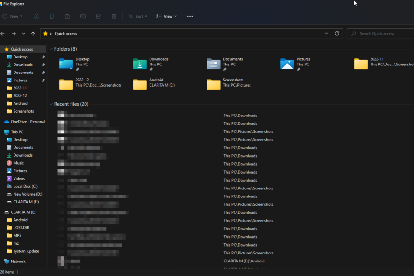Click the Rename icon in the toolbar

(83, 16)
